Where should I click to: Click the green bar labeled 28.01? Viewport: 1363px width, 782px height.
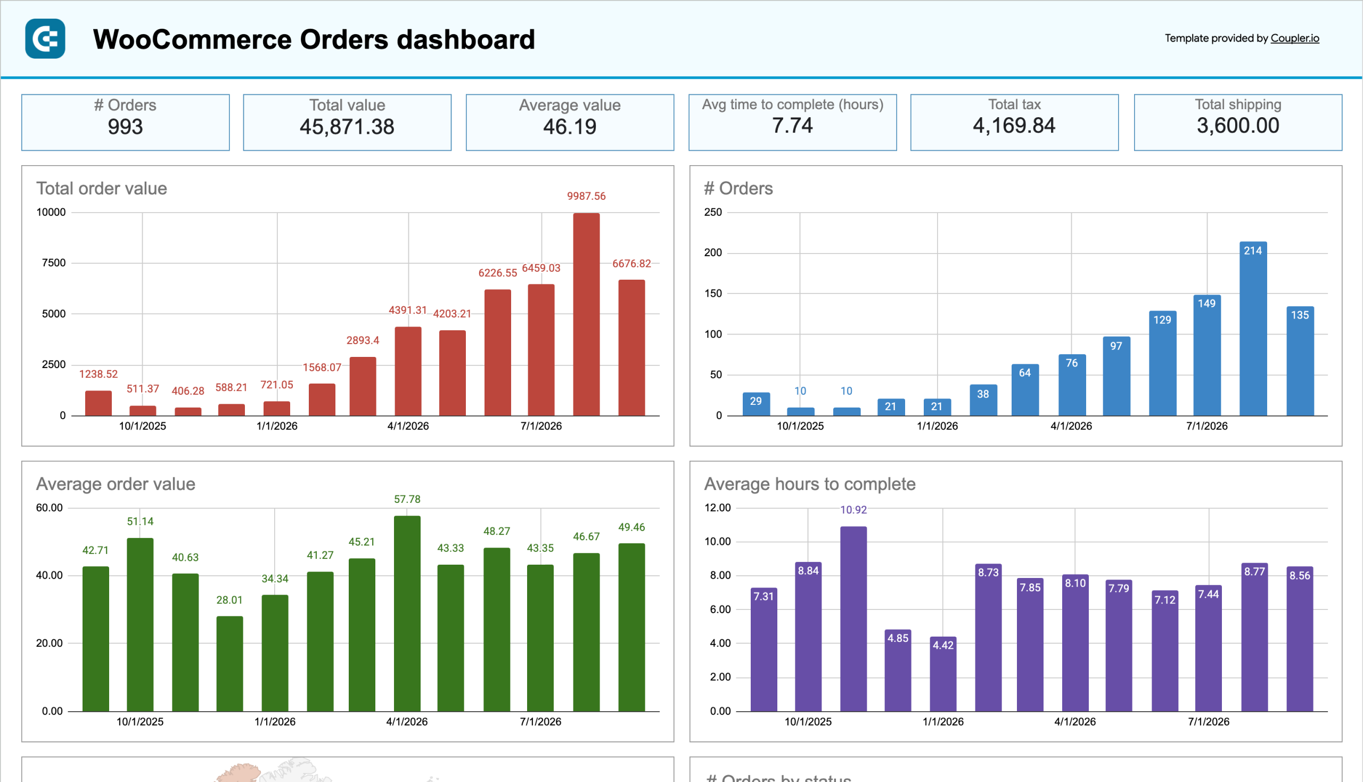[229, 664]
